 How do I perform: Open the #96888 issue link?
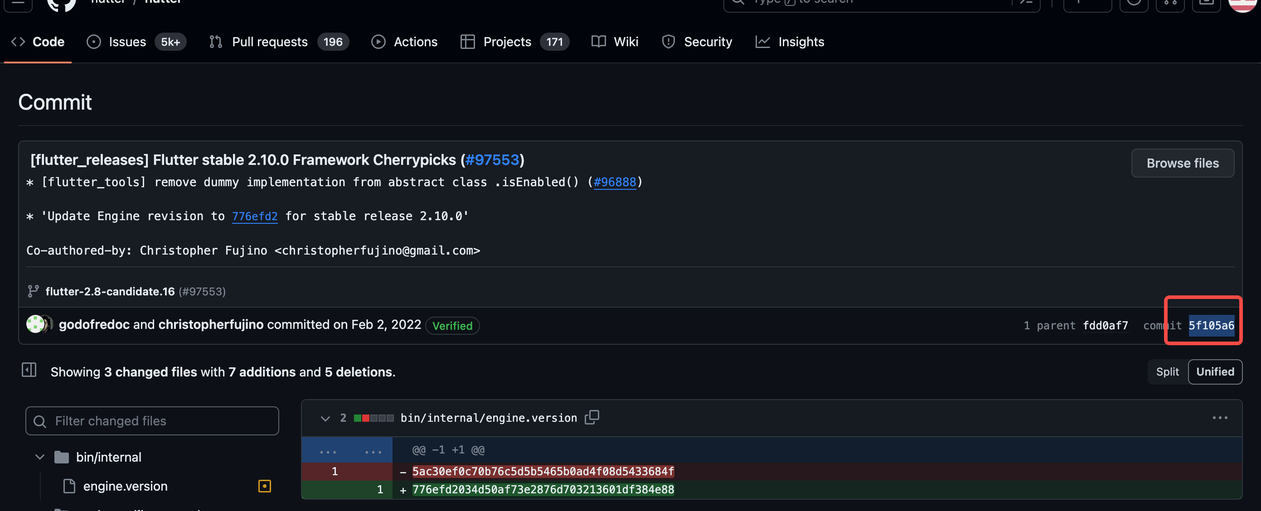(614, 182)
